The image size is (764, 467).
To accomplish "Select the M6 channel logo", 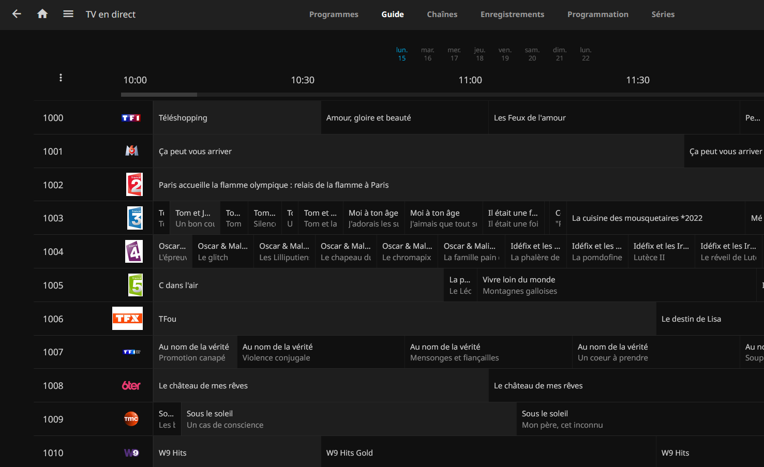I will point(132,151).
